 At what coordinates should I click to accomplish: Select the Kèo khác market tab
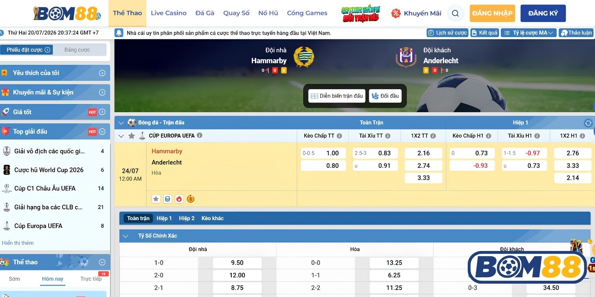(x=213, y=218)
